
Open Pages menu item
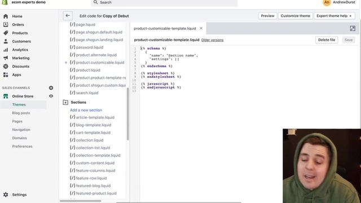17,121
